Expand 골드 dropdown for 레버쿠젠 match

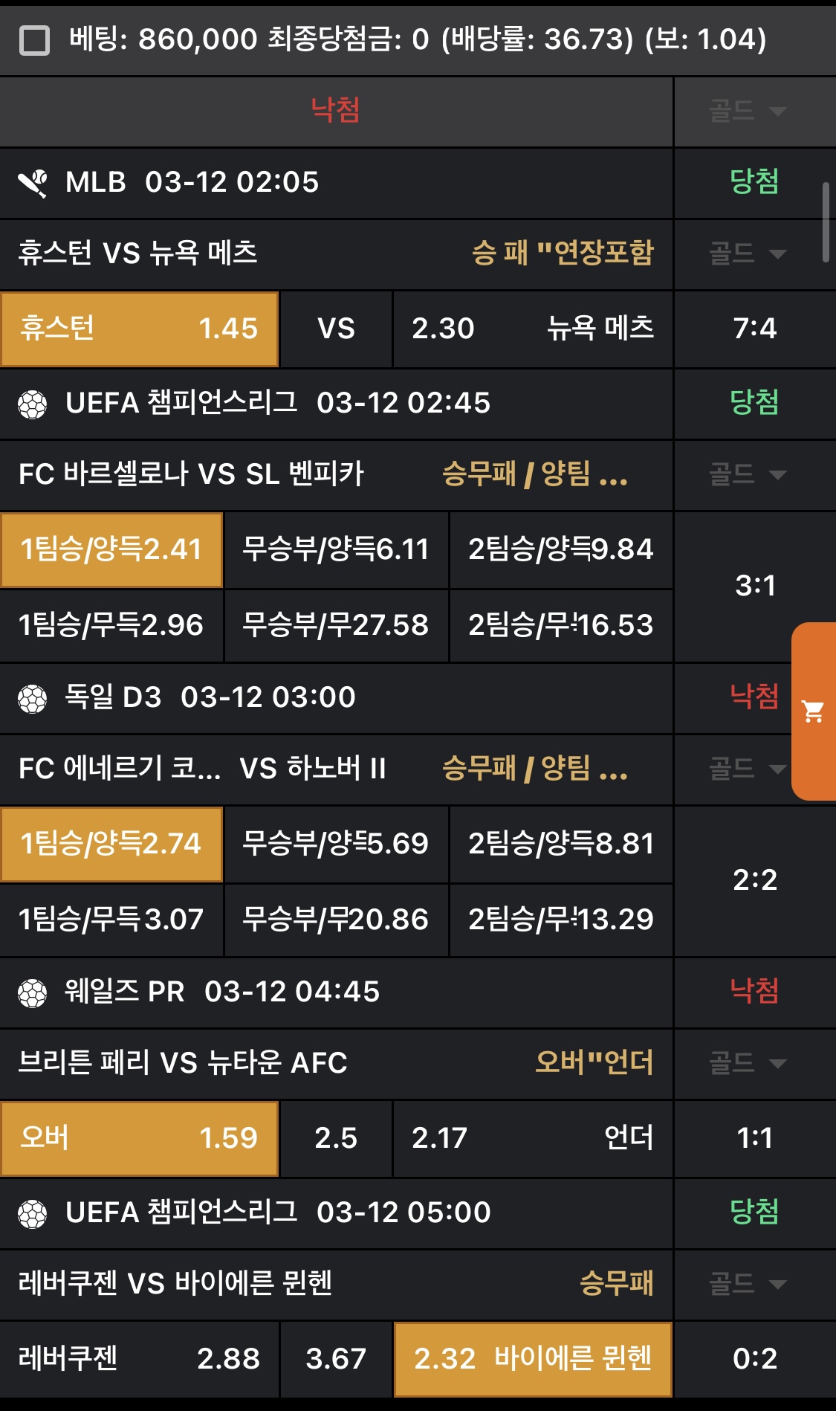(x=747, y=1284)
